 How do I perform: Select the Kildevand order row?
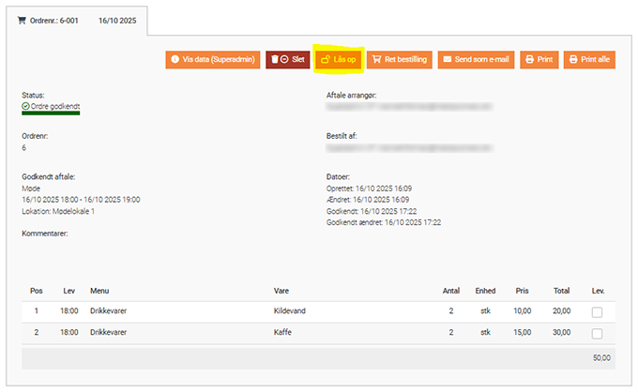tap(289, 310)
